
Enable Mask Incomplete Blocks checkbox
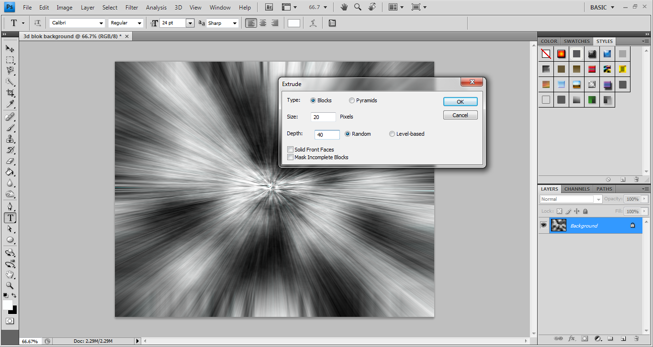(290, 157)
